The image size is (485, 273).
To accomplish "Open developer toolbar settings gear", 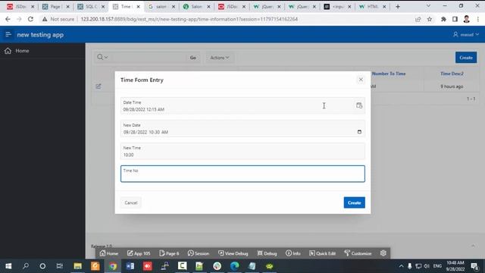I will pos(383,253).
